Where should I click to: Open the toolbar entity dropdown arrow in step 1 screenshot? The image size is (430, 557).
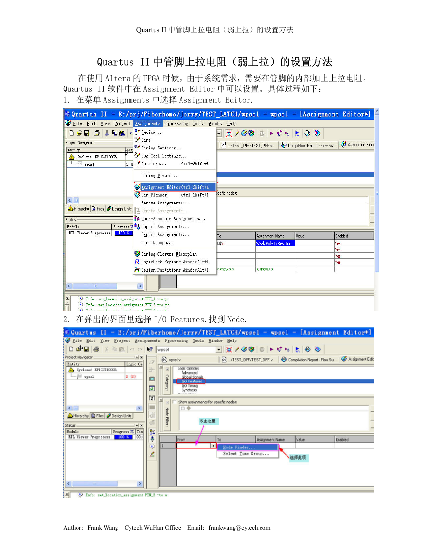click(219, 134)
